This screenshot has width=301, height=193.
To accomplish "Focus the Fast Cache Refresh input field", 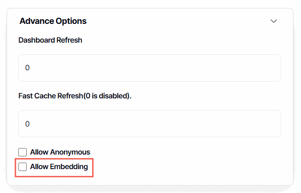I will point(149,124).
